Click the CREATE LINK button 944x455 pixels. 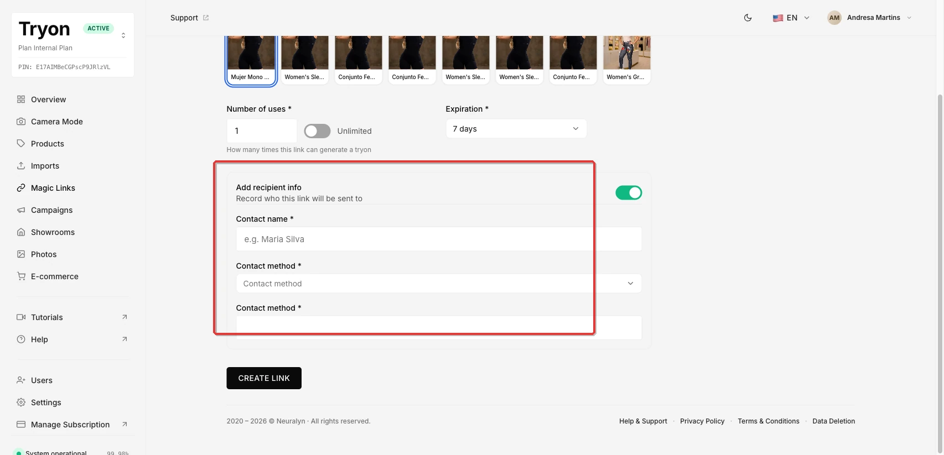point(264,378)
